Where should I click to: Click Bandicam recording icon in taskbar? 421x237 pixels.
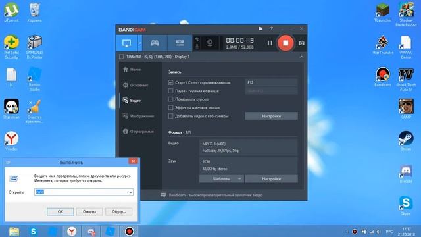[x=129, y=231]
